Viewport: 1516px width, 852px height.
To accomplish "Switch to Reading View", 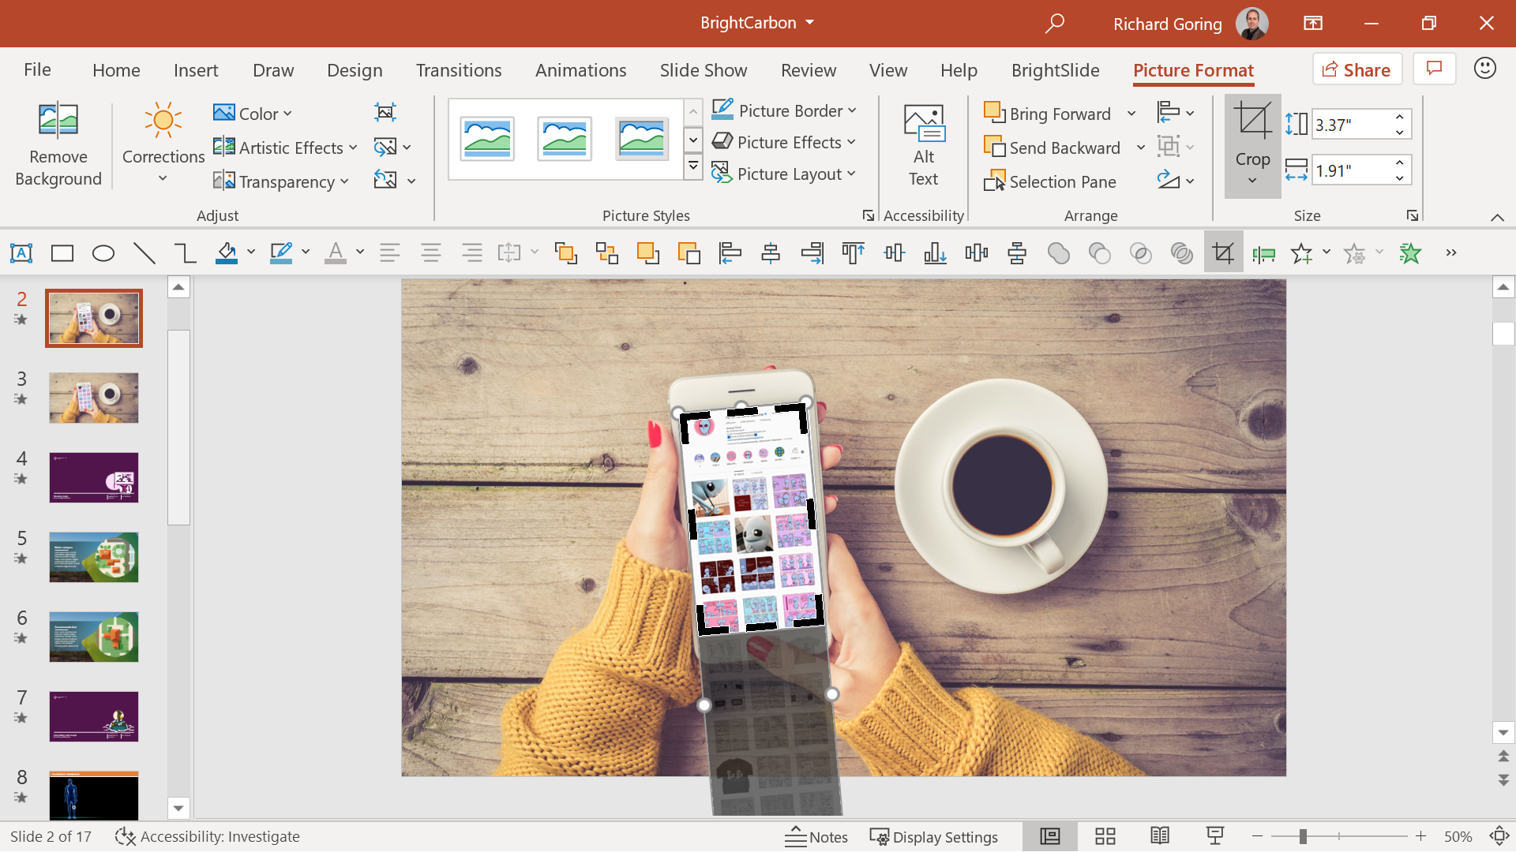I will [1159, 837].
